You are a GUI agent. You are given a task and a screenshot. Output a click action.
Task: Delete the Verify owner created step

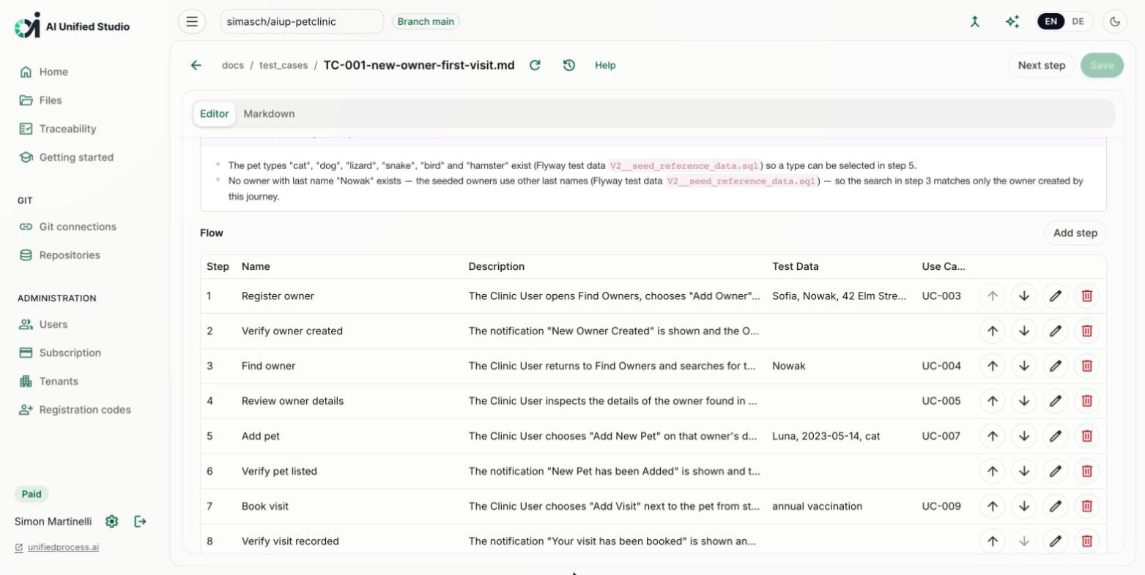(x=1087, y=331)
